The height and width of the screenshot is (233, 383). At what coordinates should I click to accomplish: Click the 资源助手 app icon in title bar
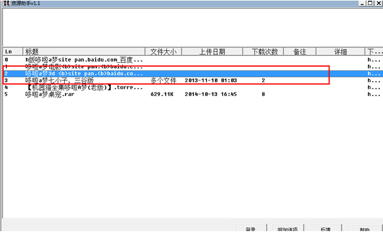click(x=6, y=3)
